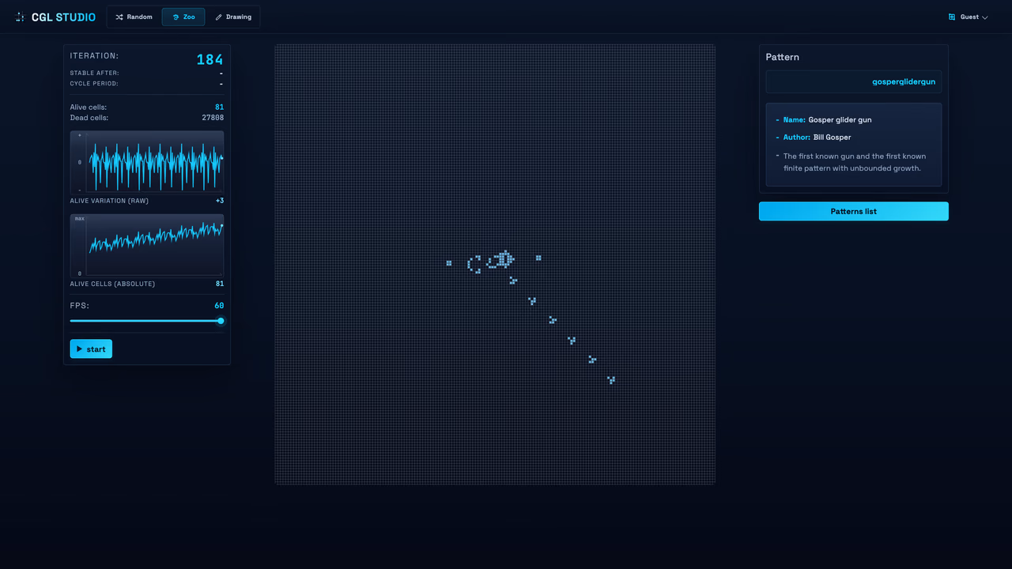
Task: Adjust the FPS slider handle
Action: [x=221, y=321]
